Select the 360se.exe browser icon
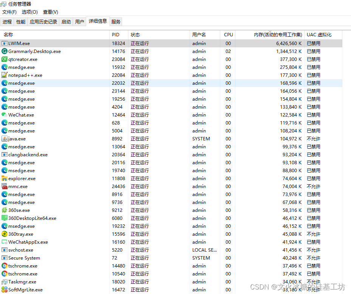The image size is (351, 294). (5, 210)
